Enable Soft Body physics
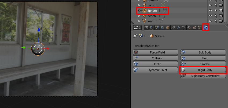This screenshot has width=228, height=108. pyautogui.click(x=203, y=52)
